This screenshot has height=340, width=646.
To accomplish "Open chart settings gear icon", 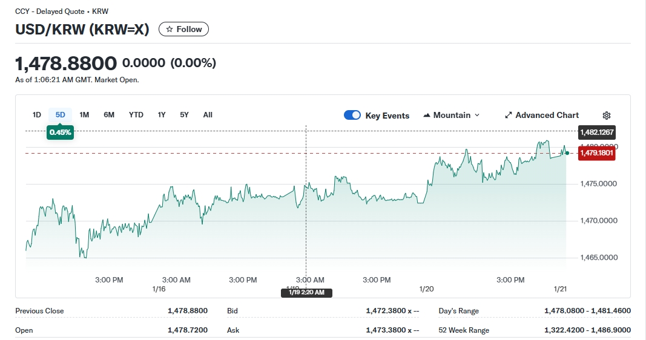I will point(607,116).
